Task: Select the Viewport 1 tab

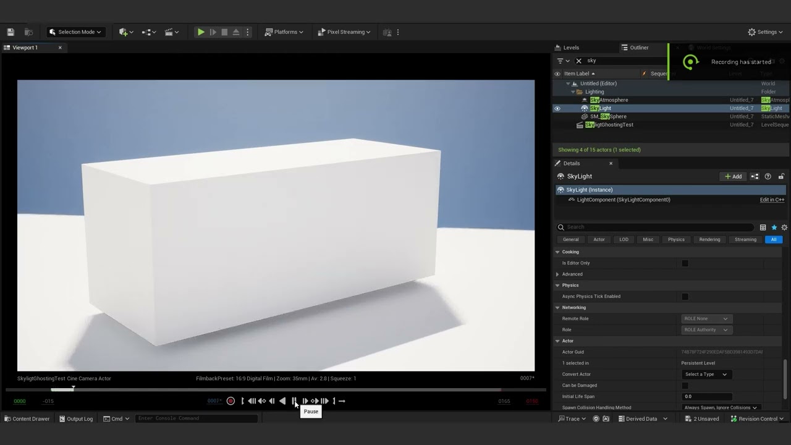Action: [x=25, y=48]
